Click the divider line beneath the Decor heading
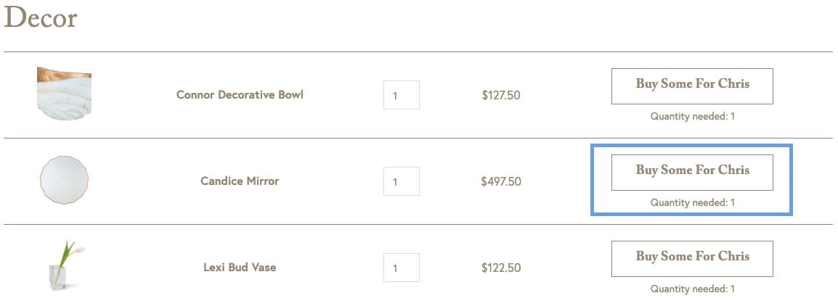Image resolution: width=838 pixels, height=306 pixels. point(418,51)
